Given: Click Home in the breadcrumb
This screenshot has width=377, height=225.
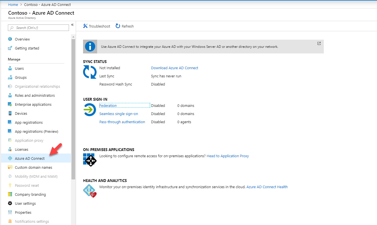Looking at the screenshot, I should point(13,4).
